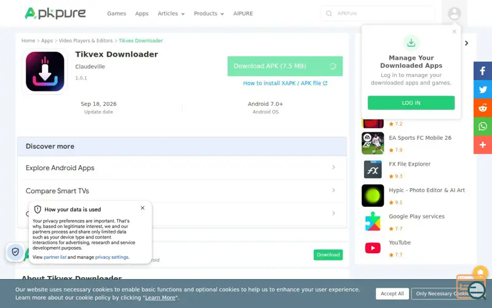Click the Tikvex Downloader app icon
The image size is (492, 308).
[x=45, y=71]
